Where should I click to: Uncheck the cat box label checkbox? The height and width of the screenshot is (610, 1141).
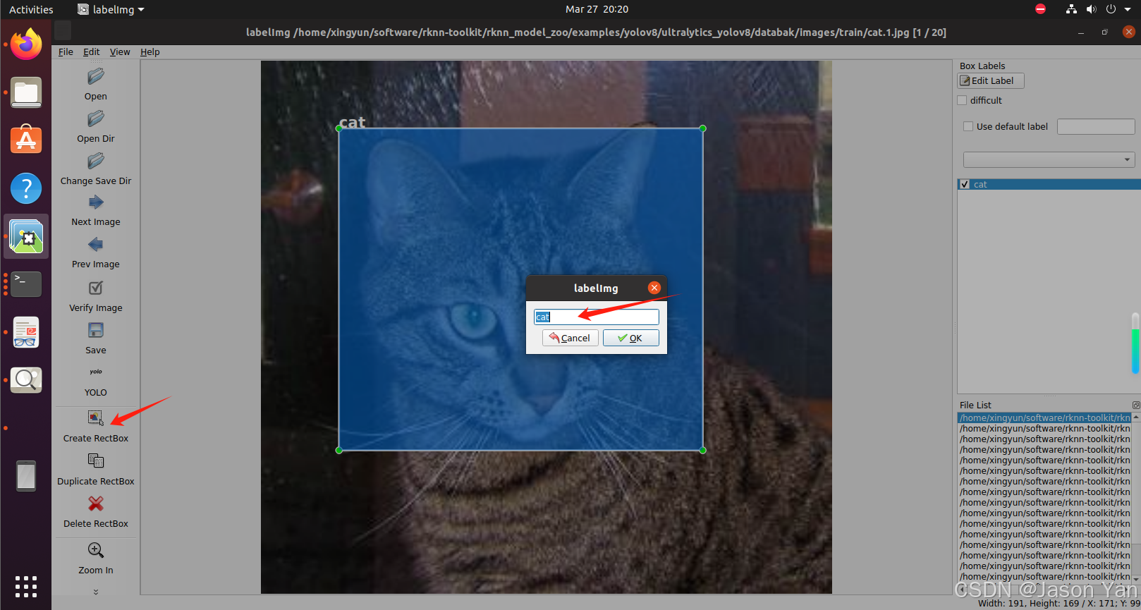tap(965, 184)
